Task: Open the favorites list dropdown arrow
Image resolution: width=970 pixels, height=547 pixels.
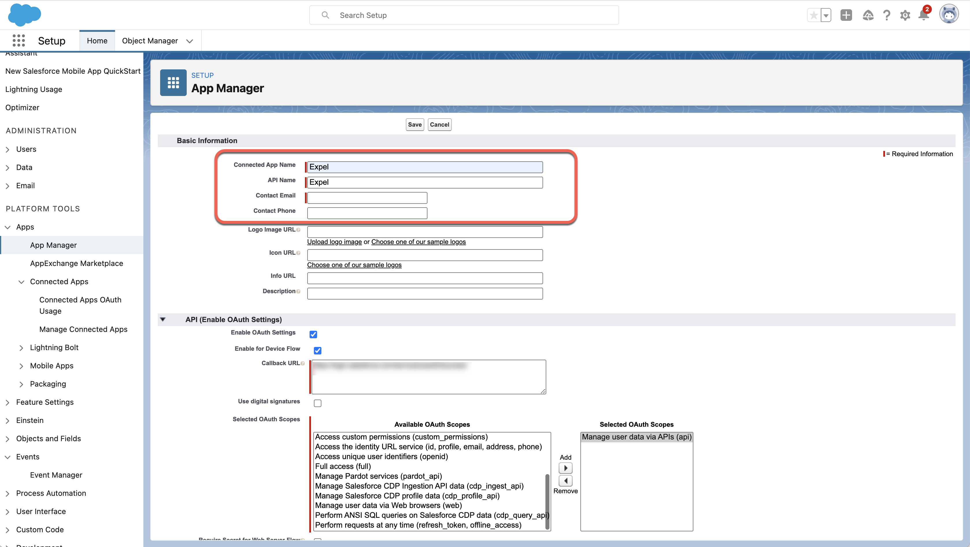Action: click(x=825, y=15)
